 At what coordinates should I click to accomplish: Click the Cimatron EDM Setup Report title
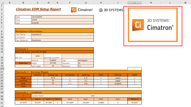pos(38,9)
